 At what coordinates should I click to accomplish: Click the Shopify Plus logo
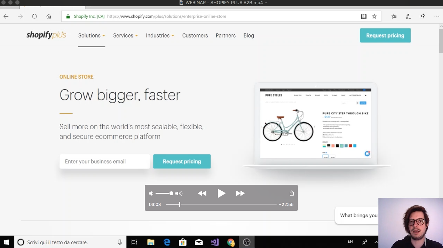(x=46, y=35)
